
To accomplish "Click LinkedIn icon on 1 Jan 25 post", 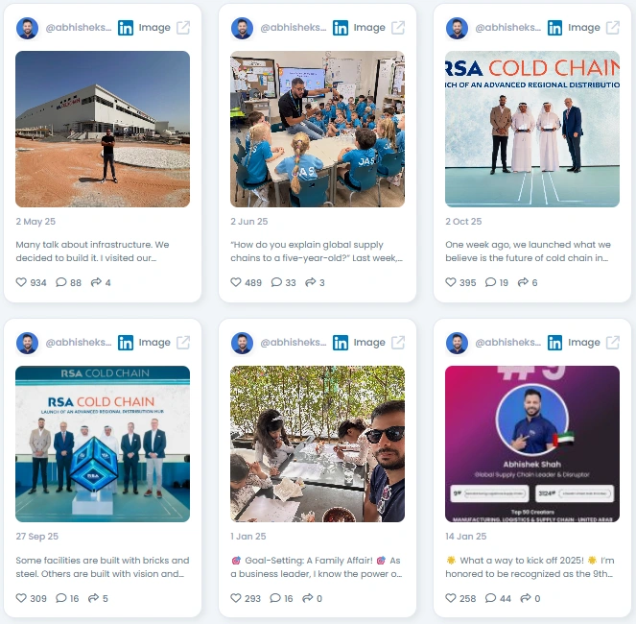I will 341,343.
